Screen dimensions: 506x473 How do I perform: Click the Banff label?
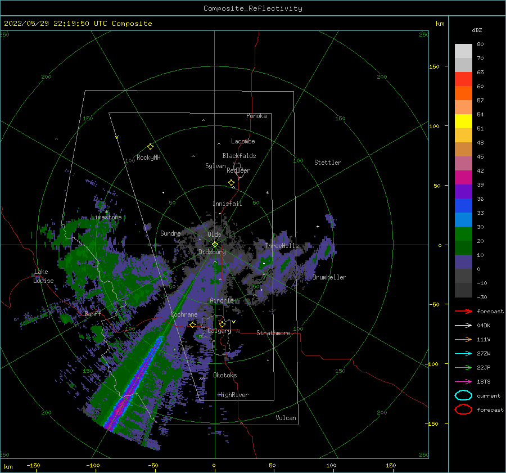pyautogui.click(x=93, y=314)
